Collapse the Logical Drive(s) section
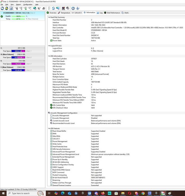Viewport: 185px width, 196px height. coord(49,46)
